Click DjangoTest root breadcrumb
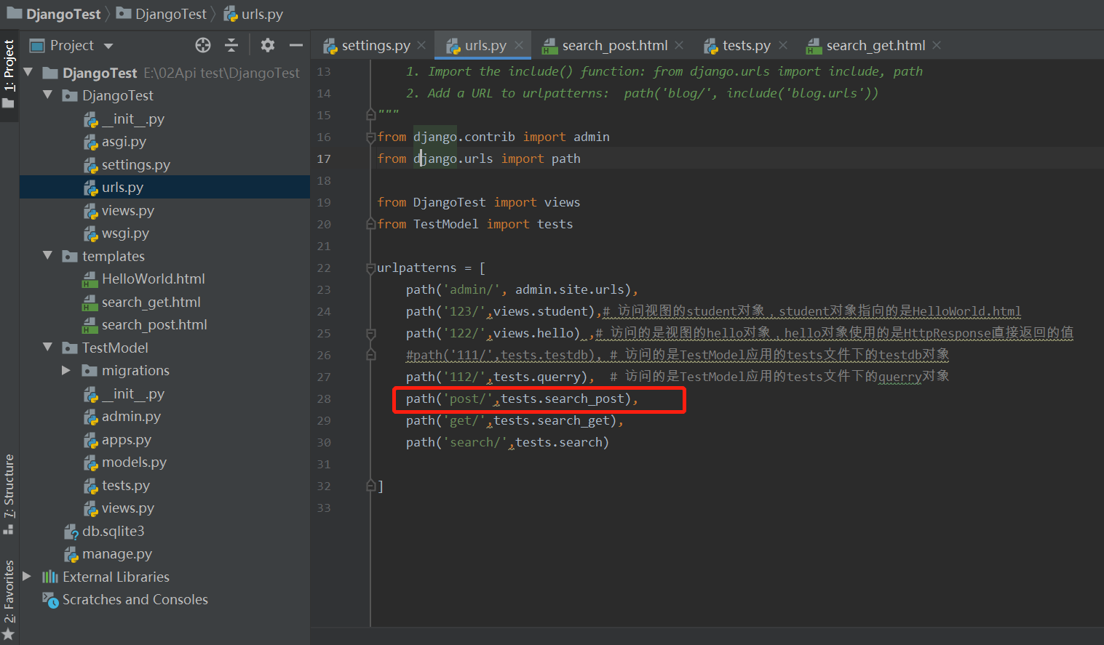Screen dimensions: 1104x645 [54, 14]
